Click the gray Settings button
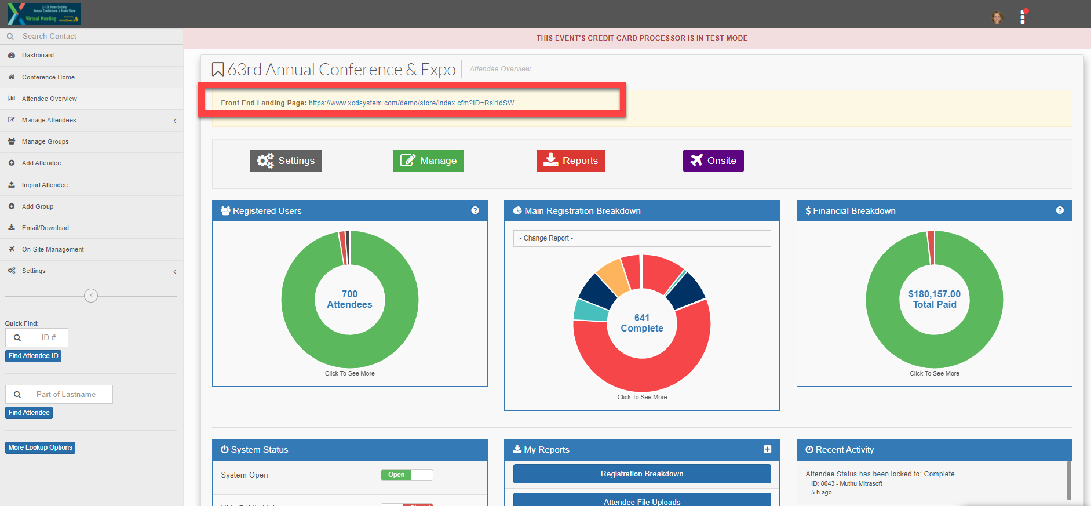1091x506 pixels. click(286, 161)
